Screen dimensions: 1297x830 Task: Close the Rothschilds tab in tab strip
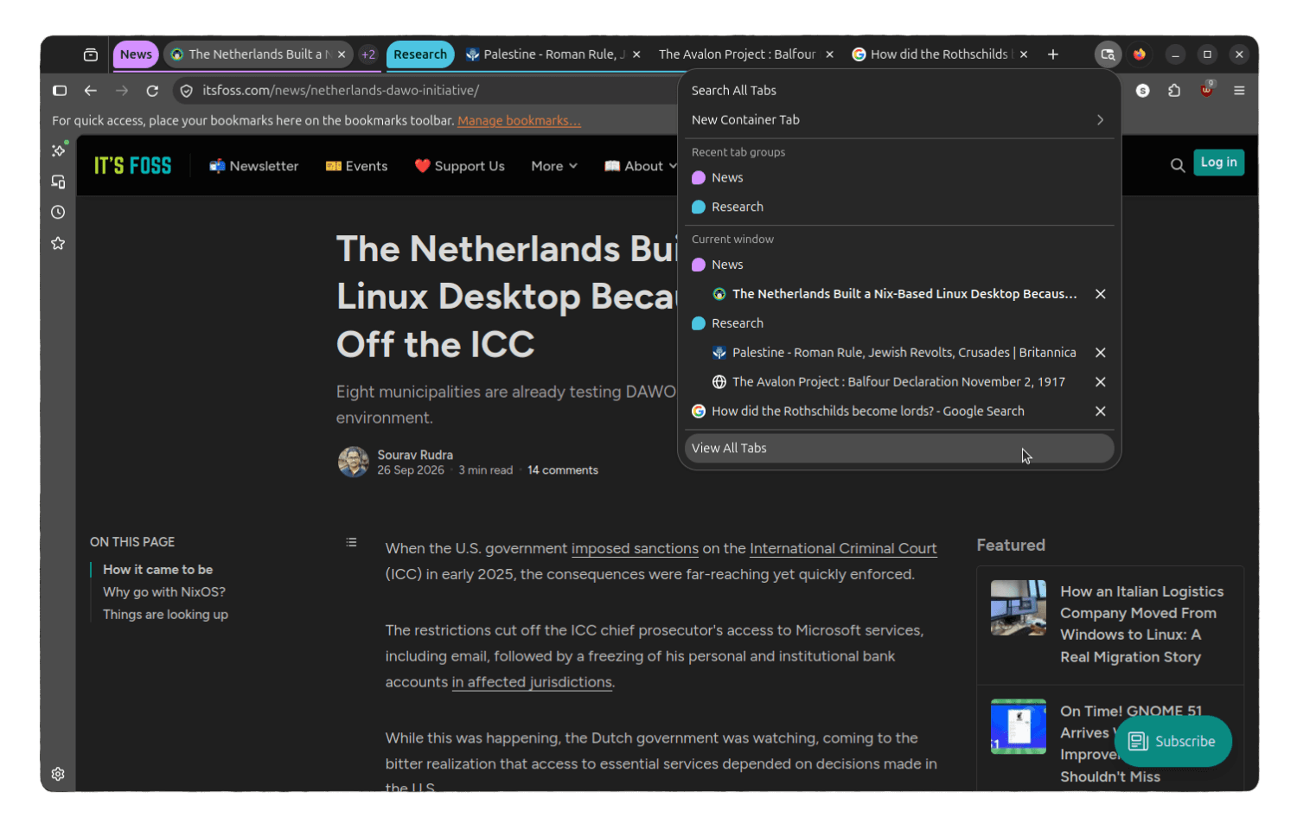(1024, 54)
